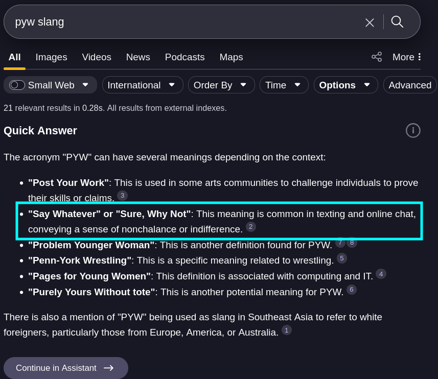Open citation 1 for Southeast Asia slang

[287, 330]
